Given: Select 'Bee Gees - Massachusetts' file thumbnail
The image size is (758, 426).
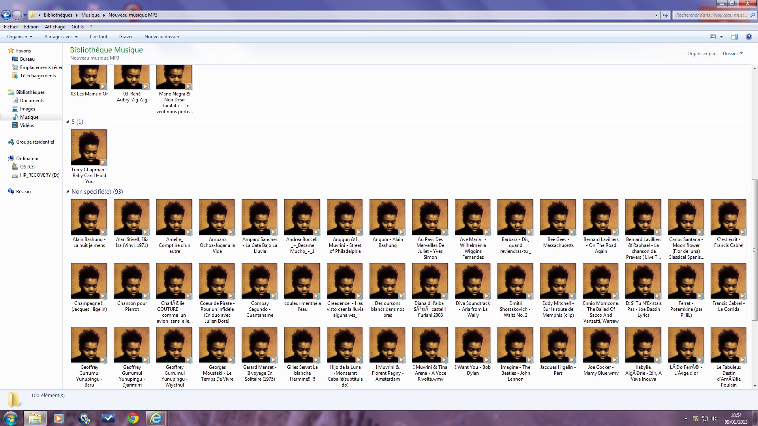Looking at the screenshot, I should [x=558, y=217].
